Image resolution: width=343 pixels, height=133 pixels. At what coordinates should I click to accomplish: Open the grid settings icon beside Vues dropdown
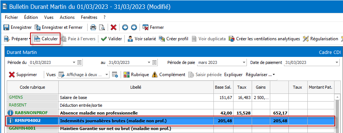(x=115, y=75)
